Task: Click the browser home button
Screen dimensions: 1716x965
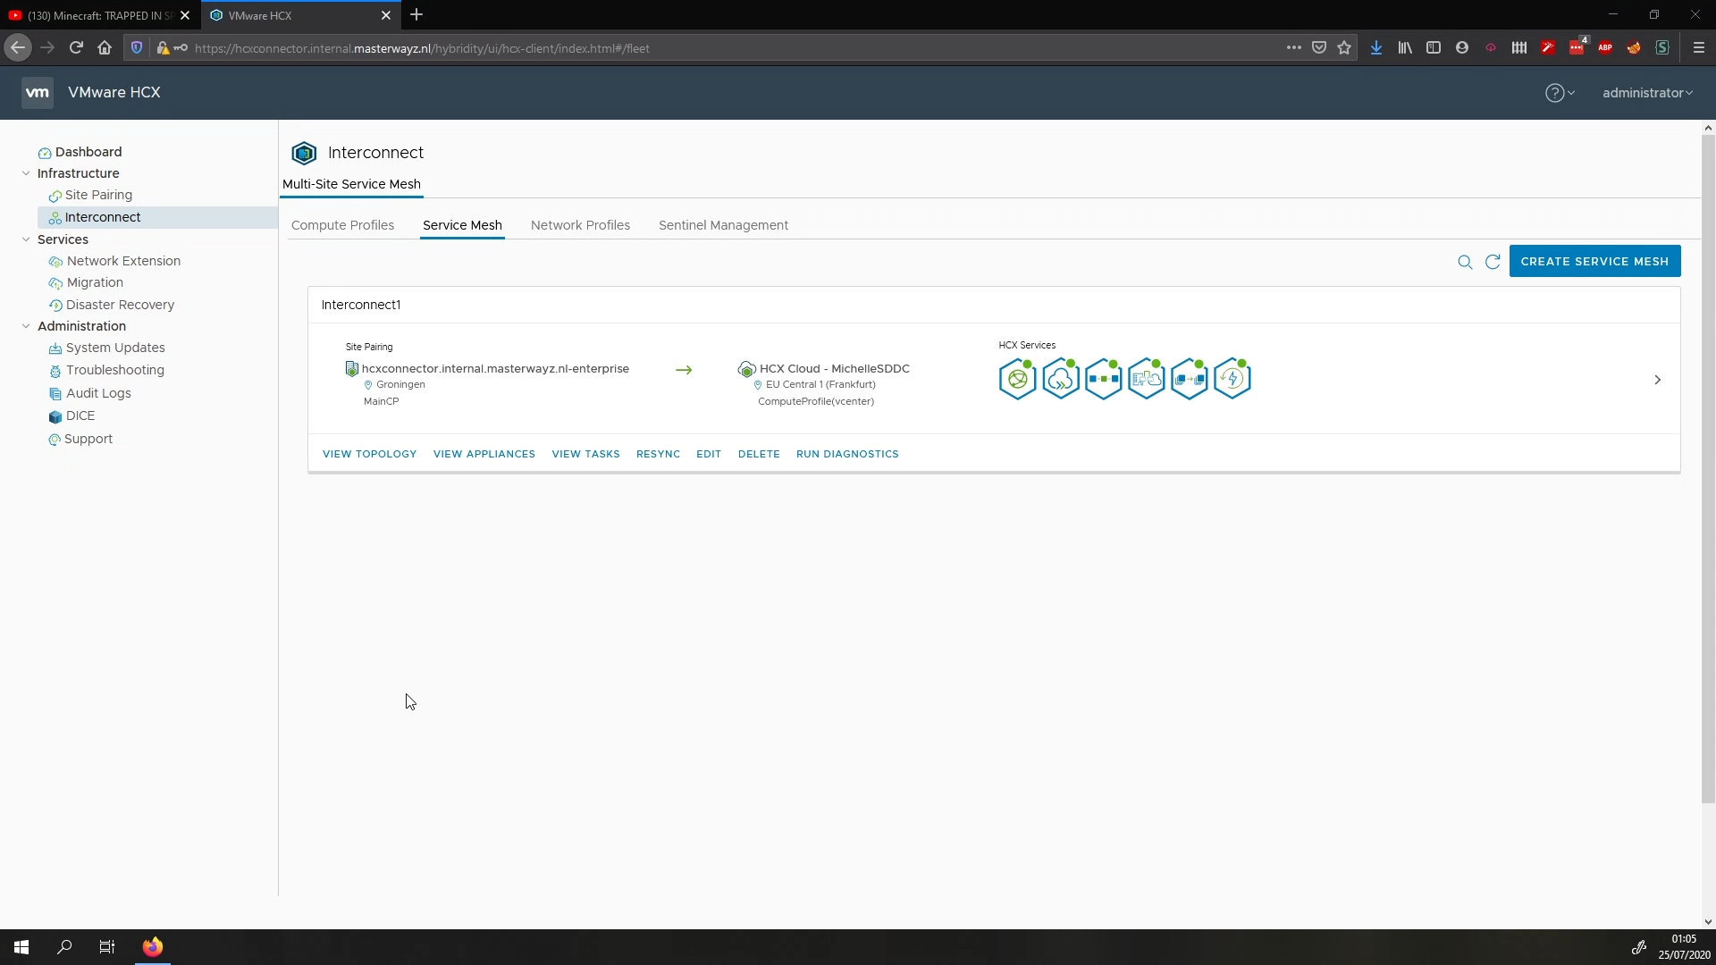Action: click(105, 48)
